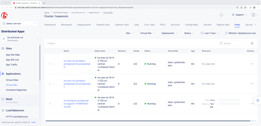Open actions menu for ha-postgresql-0 pod
The width and height of the screenshot is (261, 126).
click(252, 64)
